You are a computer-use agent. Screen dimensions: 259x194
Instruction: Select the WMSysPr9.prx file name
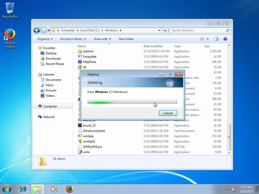tap(93, 147)
